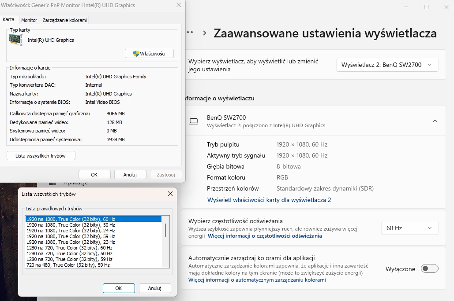Screen dimensions: 454x301
Task: Open the refresh rate more information link
Action: (x=265, y=236)
